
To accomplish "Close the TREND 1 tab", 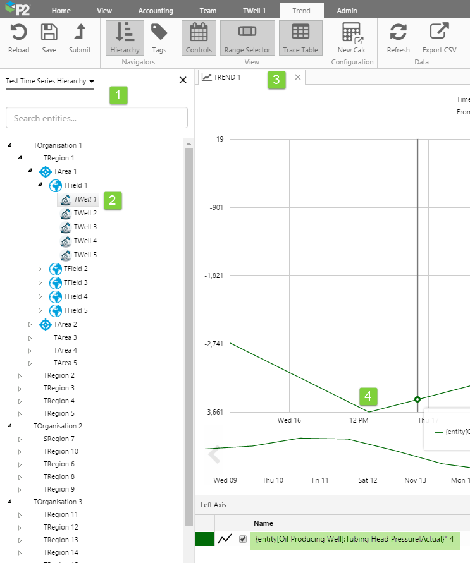I will (298, 77).
